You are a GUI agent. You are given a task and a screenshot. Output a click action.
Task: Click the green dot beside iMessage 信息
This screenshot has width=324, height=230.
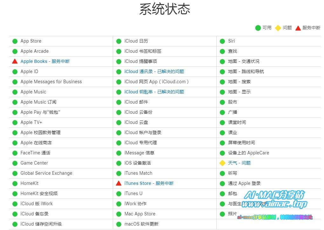[119, 153]
